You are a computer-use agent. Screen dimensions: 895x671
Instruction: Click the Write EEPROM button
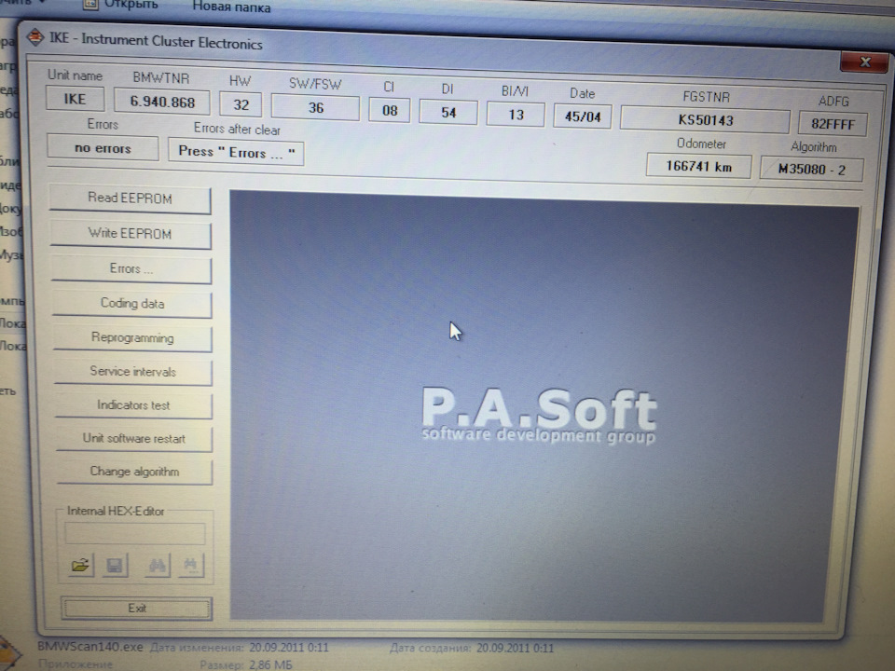131,233
